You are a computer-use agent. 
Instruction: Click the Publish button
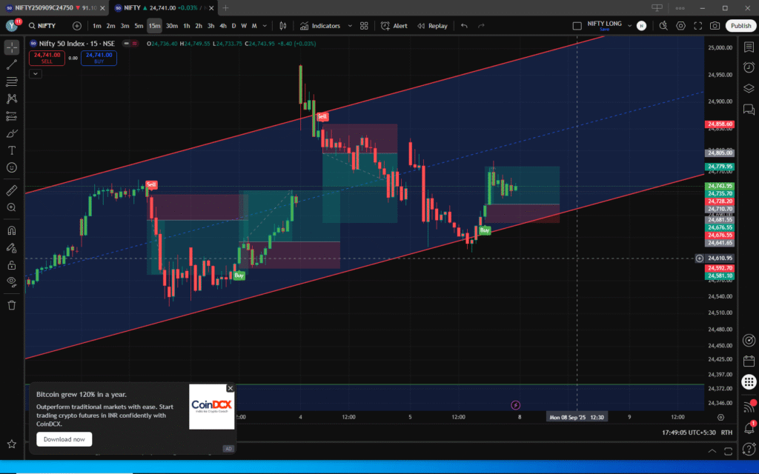point(740,26)
